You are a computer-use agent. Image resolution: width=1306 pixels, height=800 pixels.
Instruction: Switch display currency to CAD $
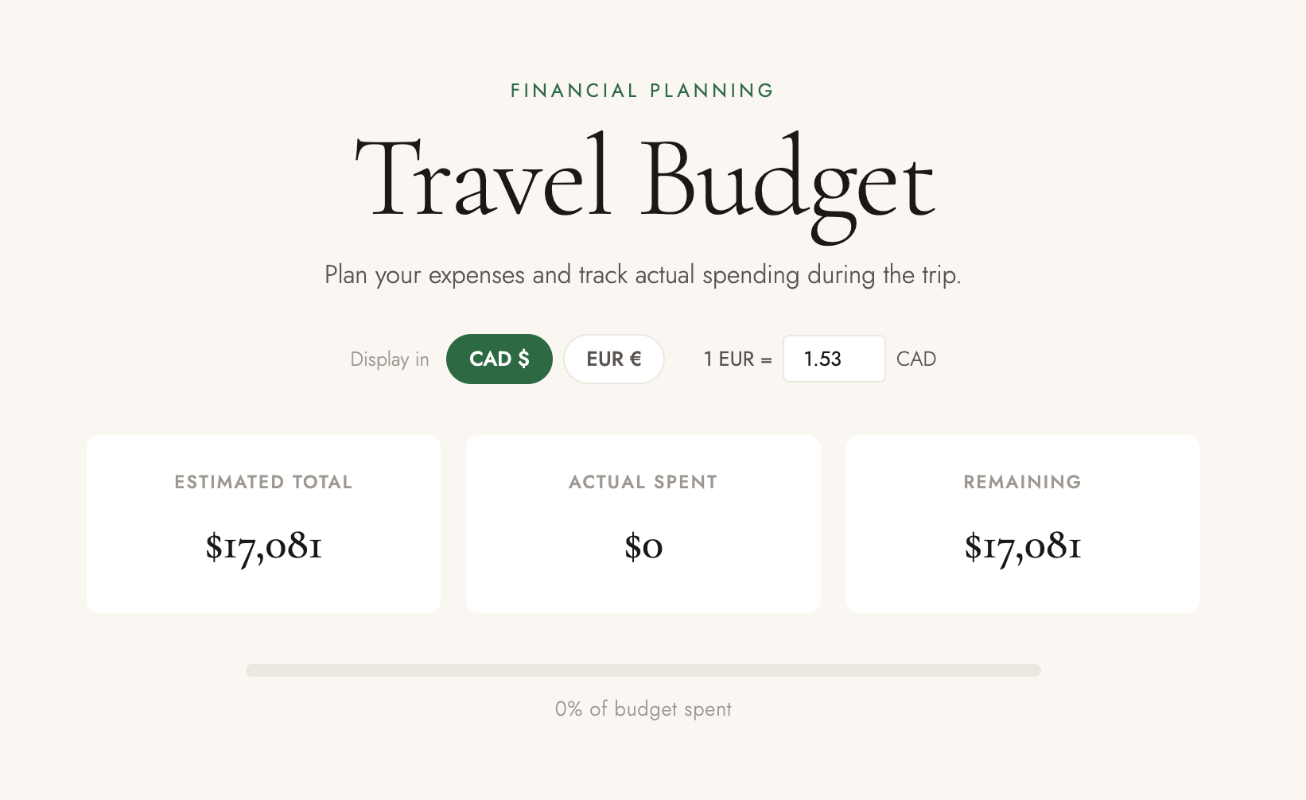[499, 359]
